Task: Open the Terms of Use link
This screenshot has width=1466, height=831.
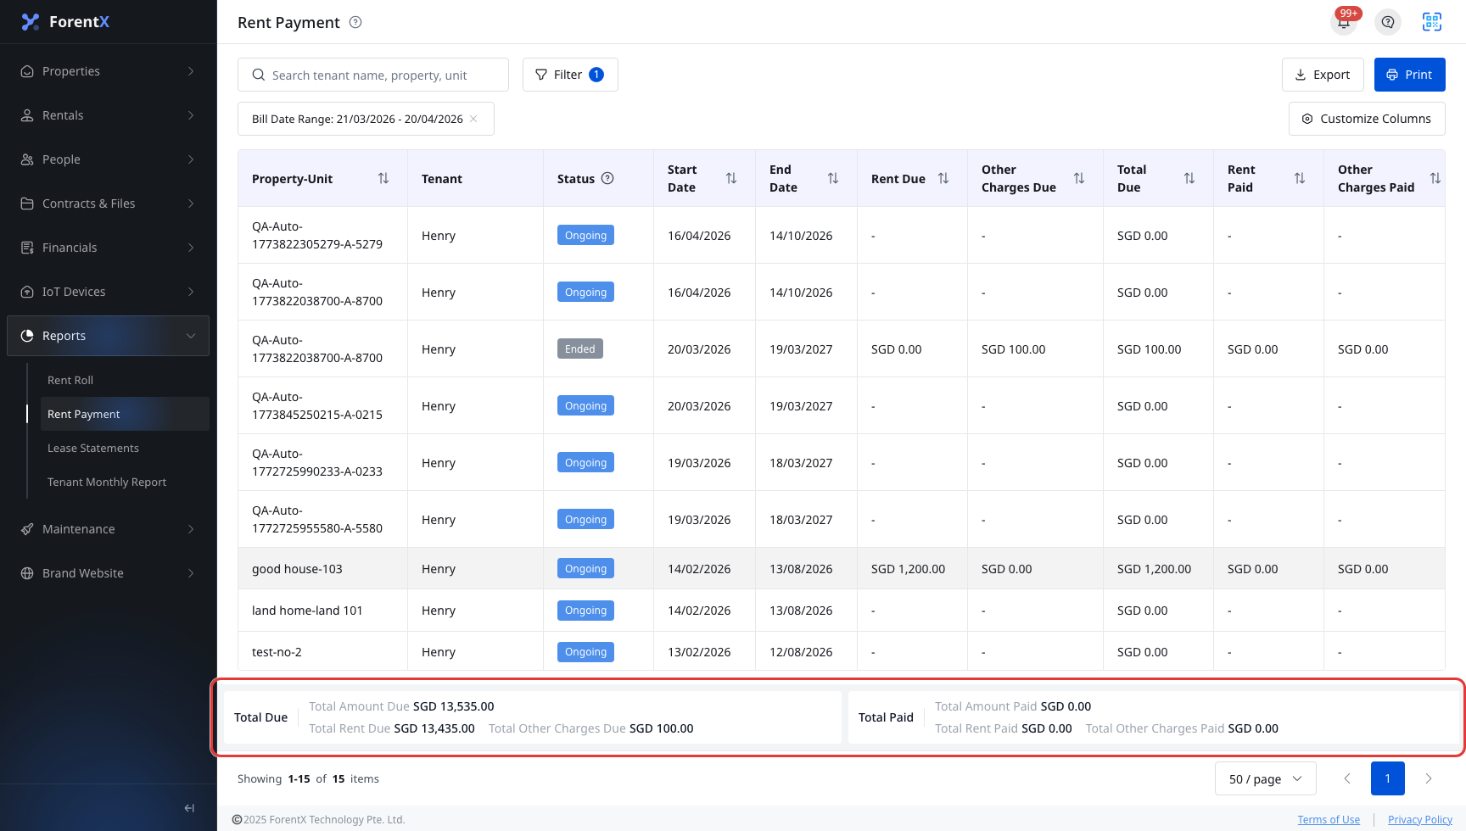Action: click(x=1329, y=819)
